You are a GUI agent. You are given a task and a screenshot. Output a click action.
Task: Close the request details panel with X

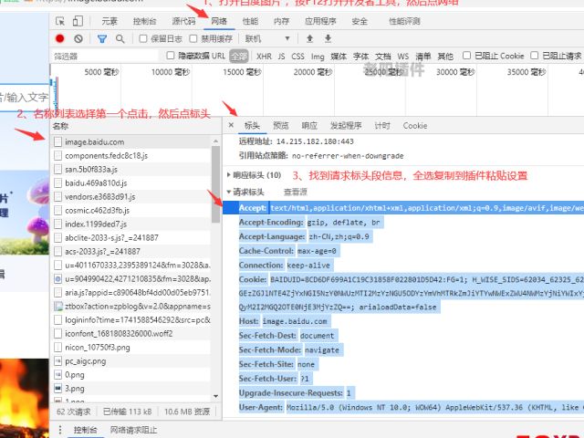[231, 125]
